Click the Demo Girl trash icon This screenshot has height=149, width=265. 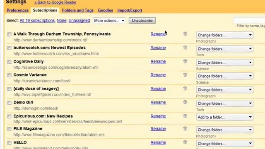click(x=185, y=102)
